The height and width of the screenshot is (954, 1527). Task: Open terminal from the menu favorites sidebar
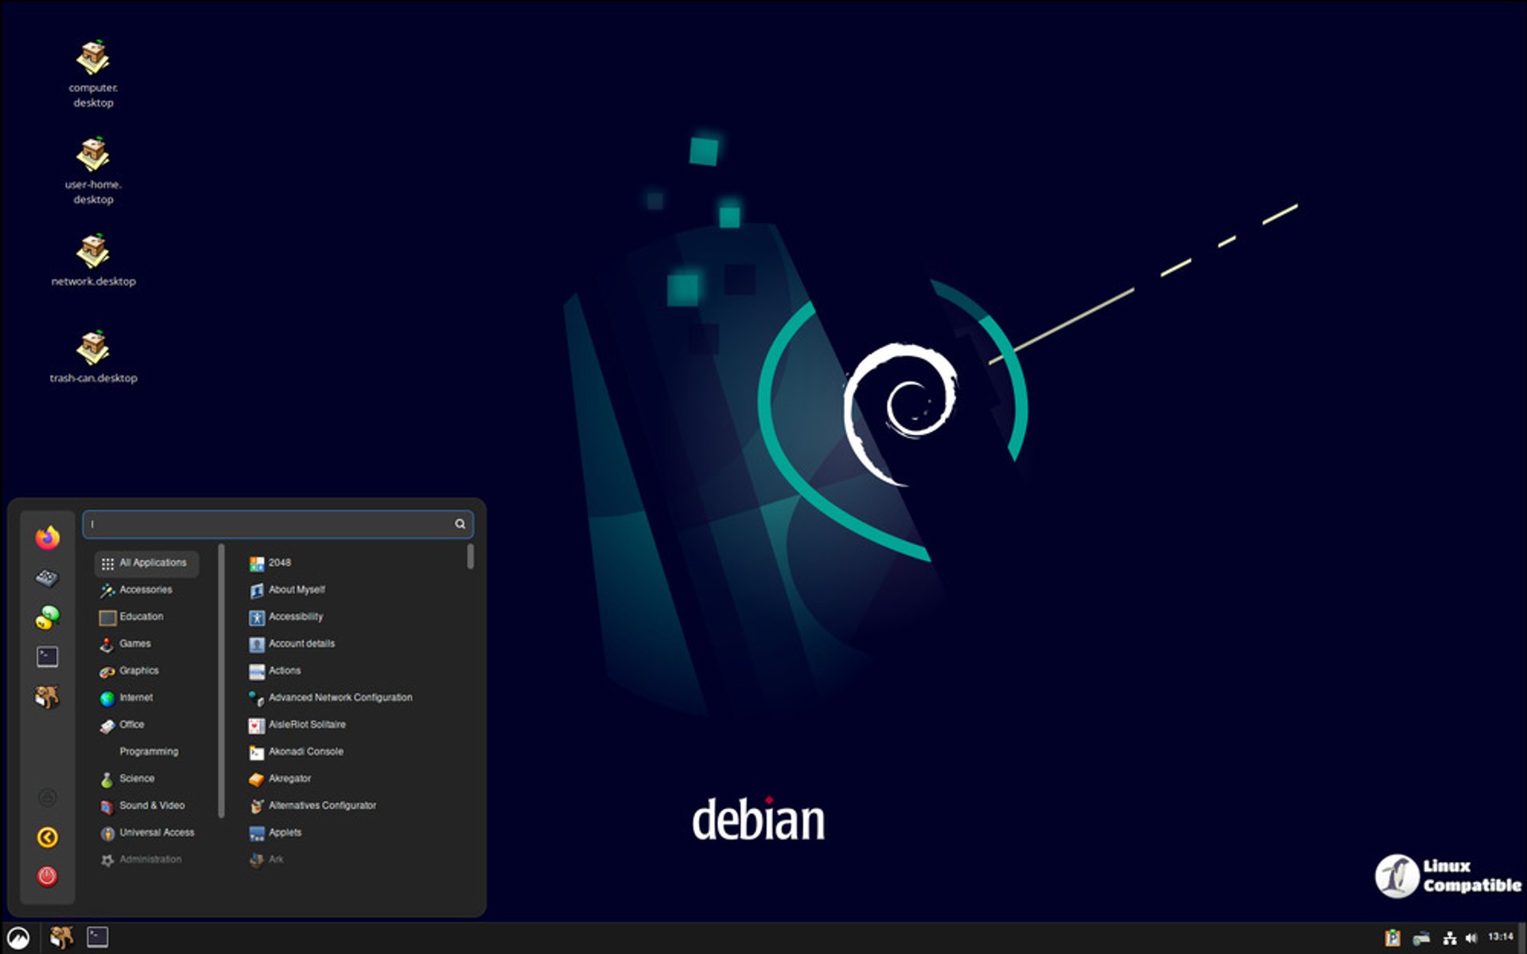pos(47,657)
